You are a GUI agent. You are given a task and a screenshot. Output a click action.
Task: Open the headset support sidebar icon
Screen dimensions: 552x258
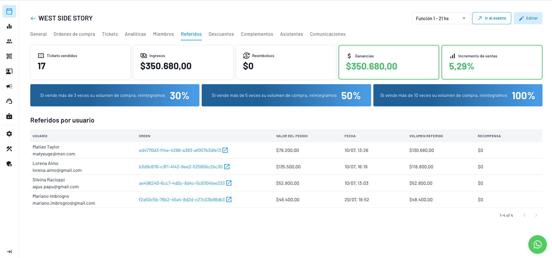[9, 101]
